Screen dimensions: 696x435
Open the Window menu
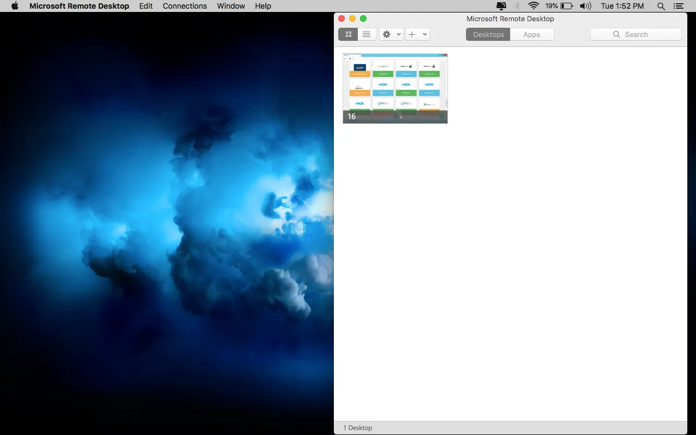pyautogui.click(x=231, y=6)
